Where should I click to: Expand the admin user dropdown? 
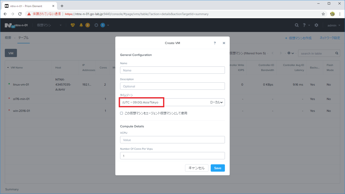333,25
